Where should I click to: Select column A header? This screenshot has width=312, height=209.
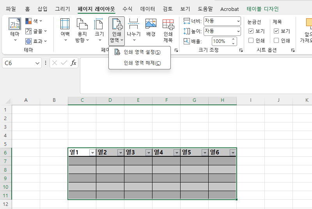click(x=26, y=100)
